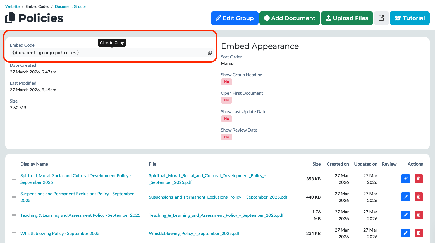Edit the Whistleblowing Policy document
Screen dimensions: 435x243
[405, 233]
